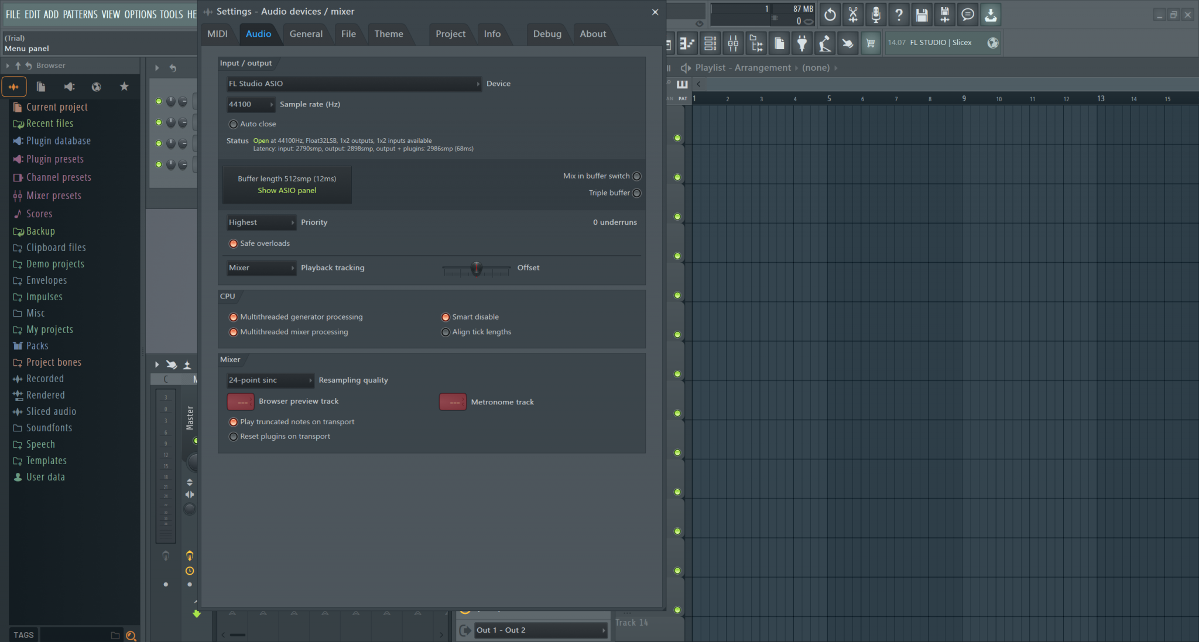Image resolution: width=1199 pixels, height=642 pixels.
Task: Click the Browser preview track selector
Action: 241,401
